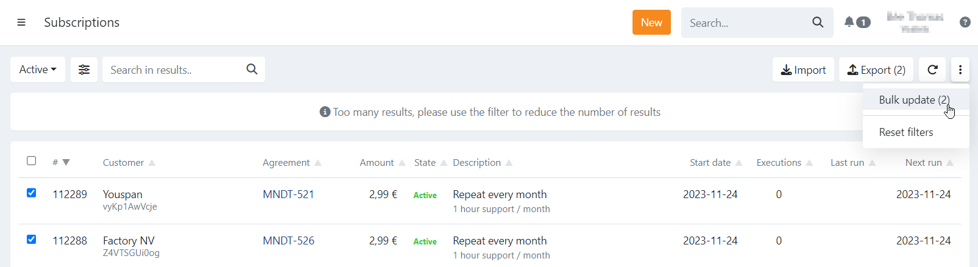Viewport: 978px width, 267px height.
Task: Uncheck subscription 112288 checkbox
Action: click(32, 240)
